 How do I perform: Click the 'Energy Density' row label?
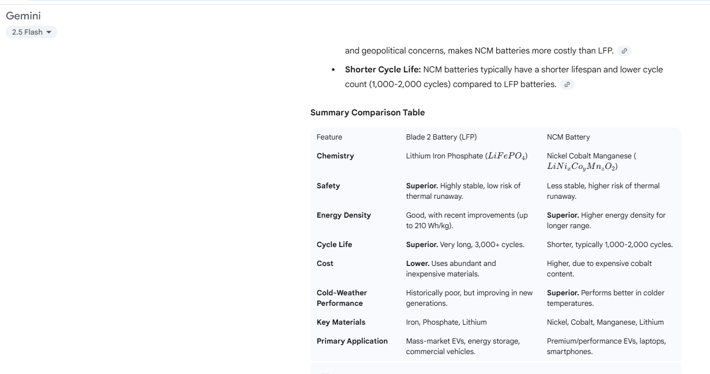[x=343, y=215]
